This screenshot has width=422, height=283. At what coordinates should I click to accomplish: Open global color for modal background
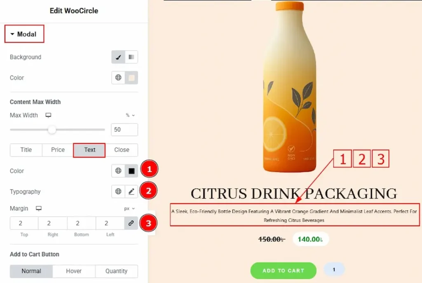[118, 77]
